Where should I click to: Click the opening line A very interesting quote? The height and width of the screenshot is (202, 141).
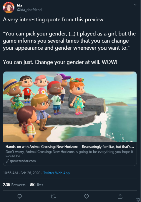54,20
